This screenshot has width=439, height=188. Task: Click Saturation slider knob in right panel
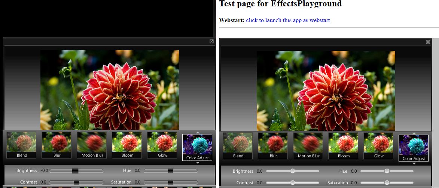tap(387, 183)
